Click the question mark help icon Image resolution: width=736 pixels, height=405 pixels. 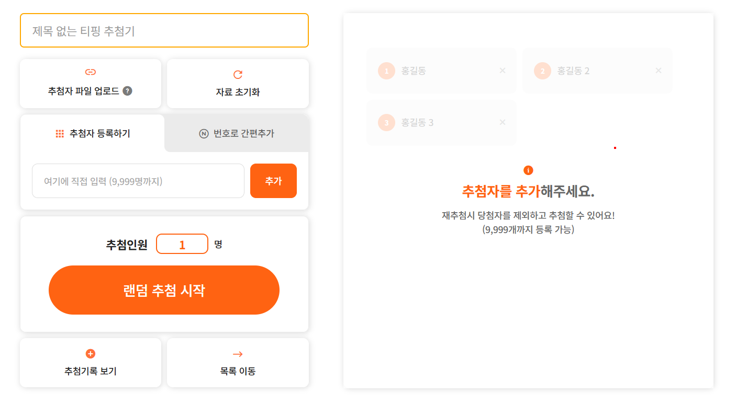[127, 90]
